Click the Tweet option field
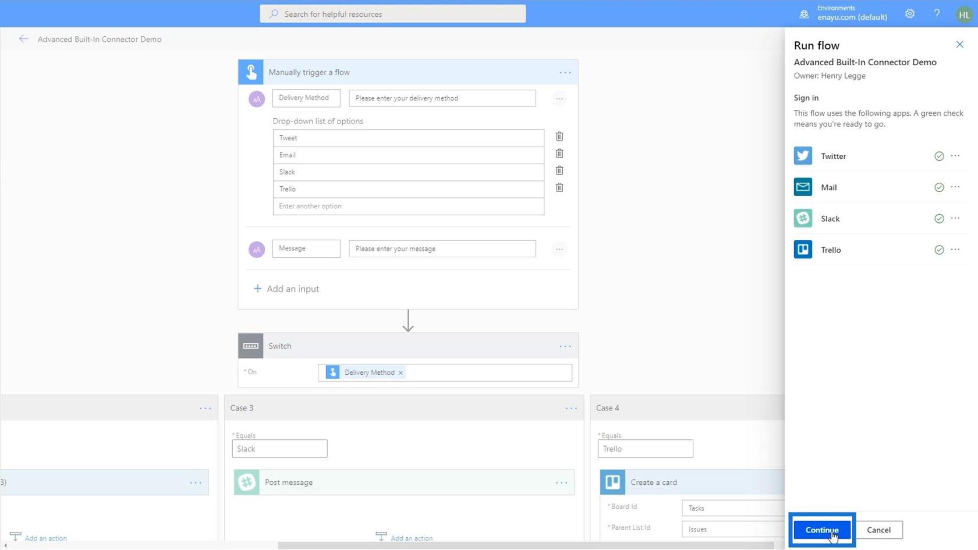This screenshot has height=550, width=978. (x=409, y=138)
